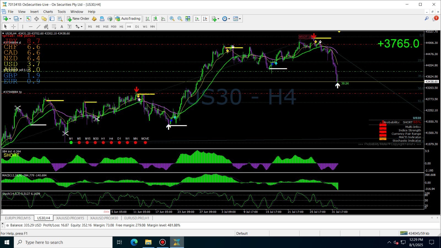Open the Templates icon
441x248 pixels.
click(235, 19)
